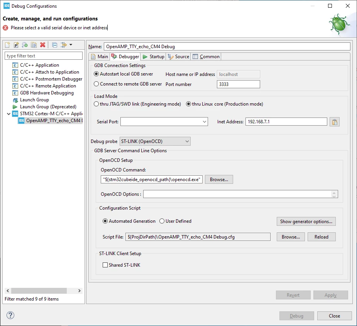
Task: Select C/C++ Attach to Application
Action: click(49, 72)
